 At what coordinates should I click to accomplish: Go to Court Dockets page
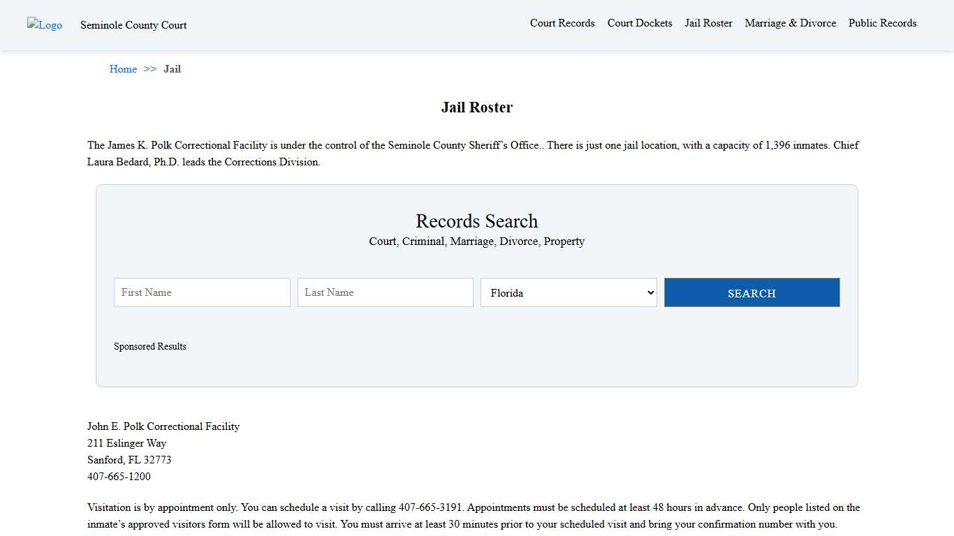point(640,23)
